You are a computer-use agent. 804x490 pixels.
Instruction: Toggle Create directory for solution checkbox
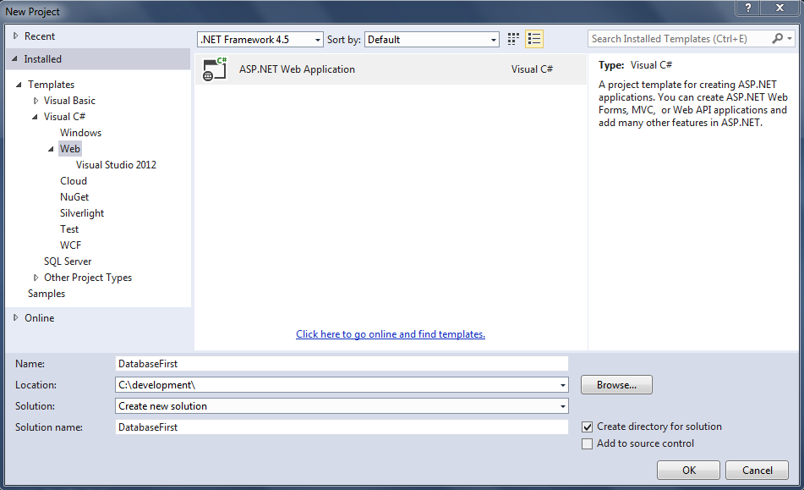coord(587,427)
